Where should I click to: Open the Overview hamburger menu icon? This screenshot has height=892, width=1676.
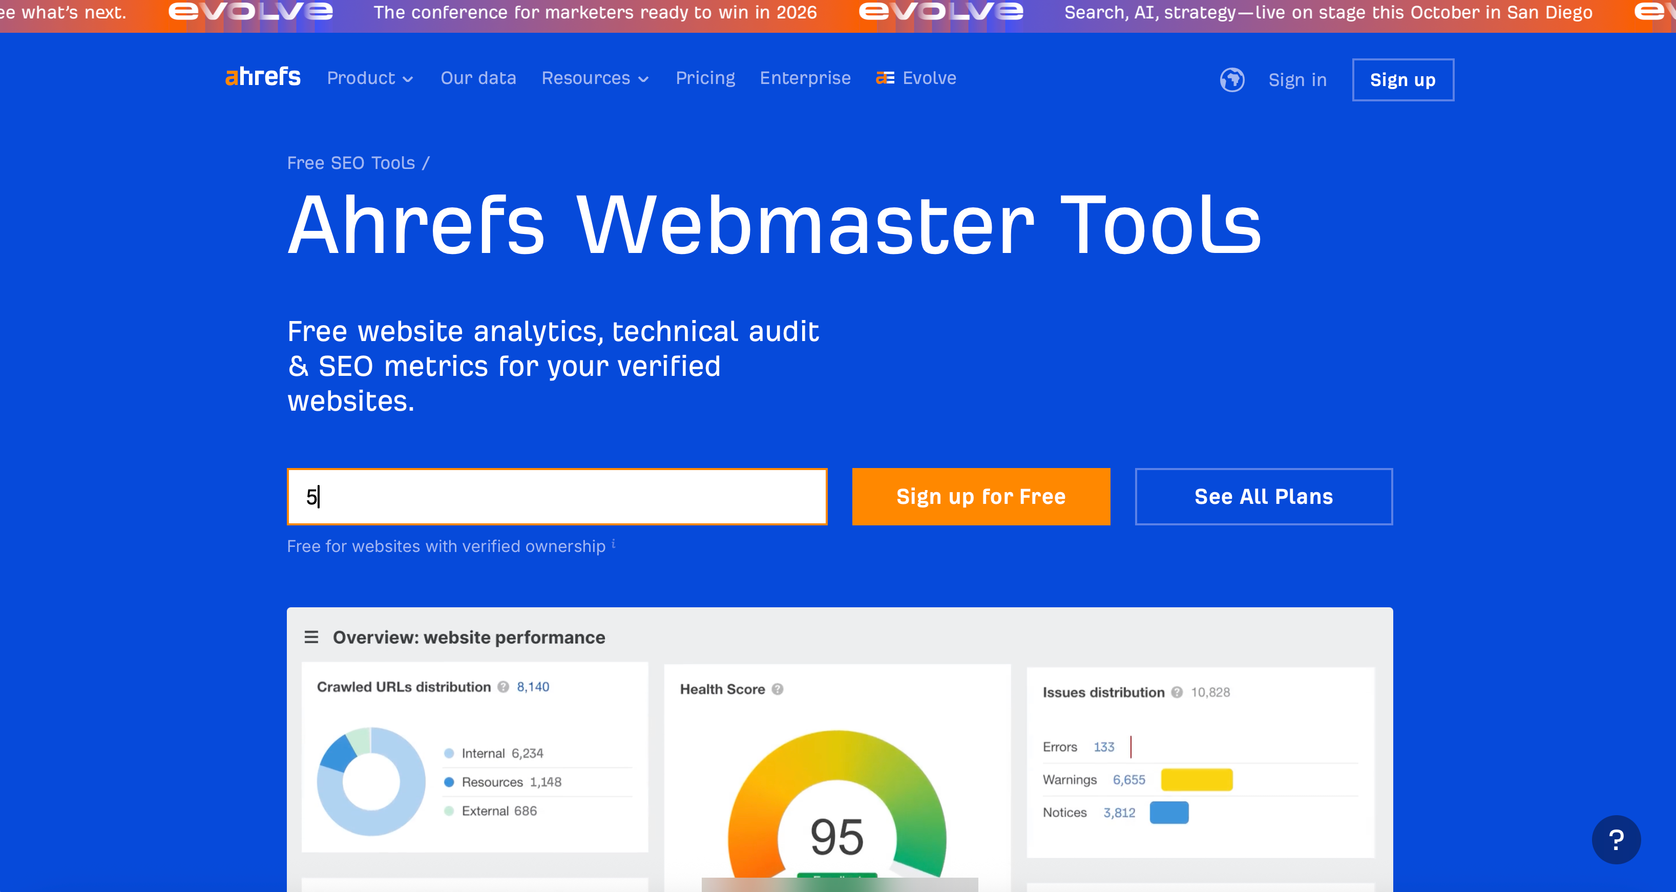(311, 637)
